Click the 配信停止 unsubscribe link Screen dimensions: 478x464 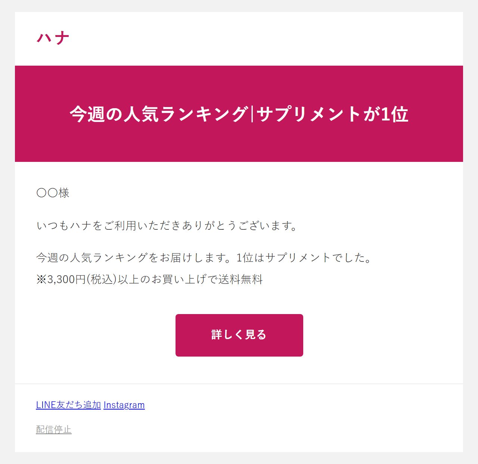(x=54, y=429)
